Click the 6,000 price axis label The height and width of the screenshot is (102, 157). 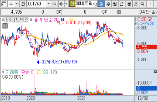tap(142, 28)
